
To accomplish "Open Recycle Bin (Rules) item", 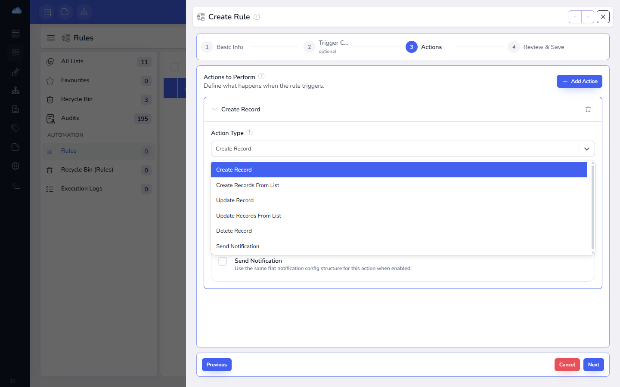I will pos(98,170).
